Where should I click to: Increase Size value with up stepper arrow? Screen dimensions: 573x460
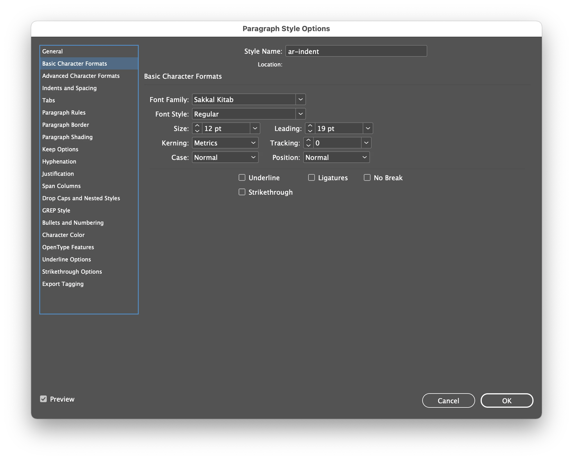(x=197, y=126)
